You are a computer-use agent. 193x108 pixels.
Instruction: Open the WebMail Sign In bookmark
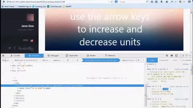point(23,7)
